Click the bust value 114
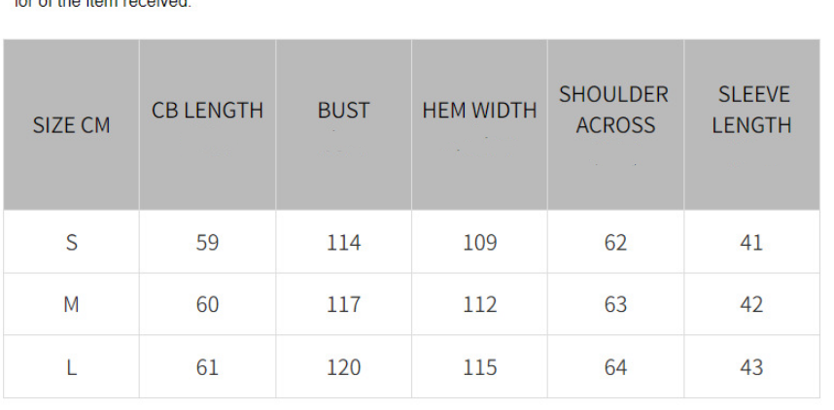This screenshot has width=834, height=410. (343, 243)
